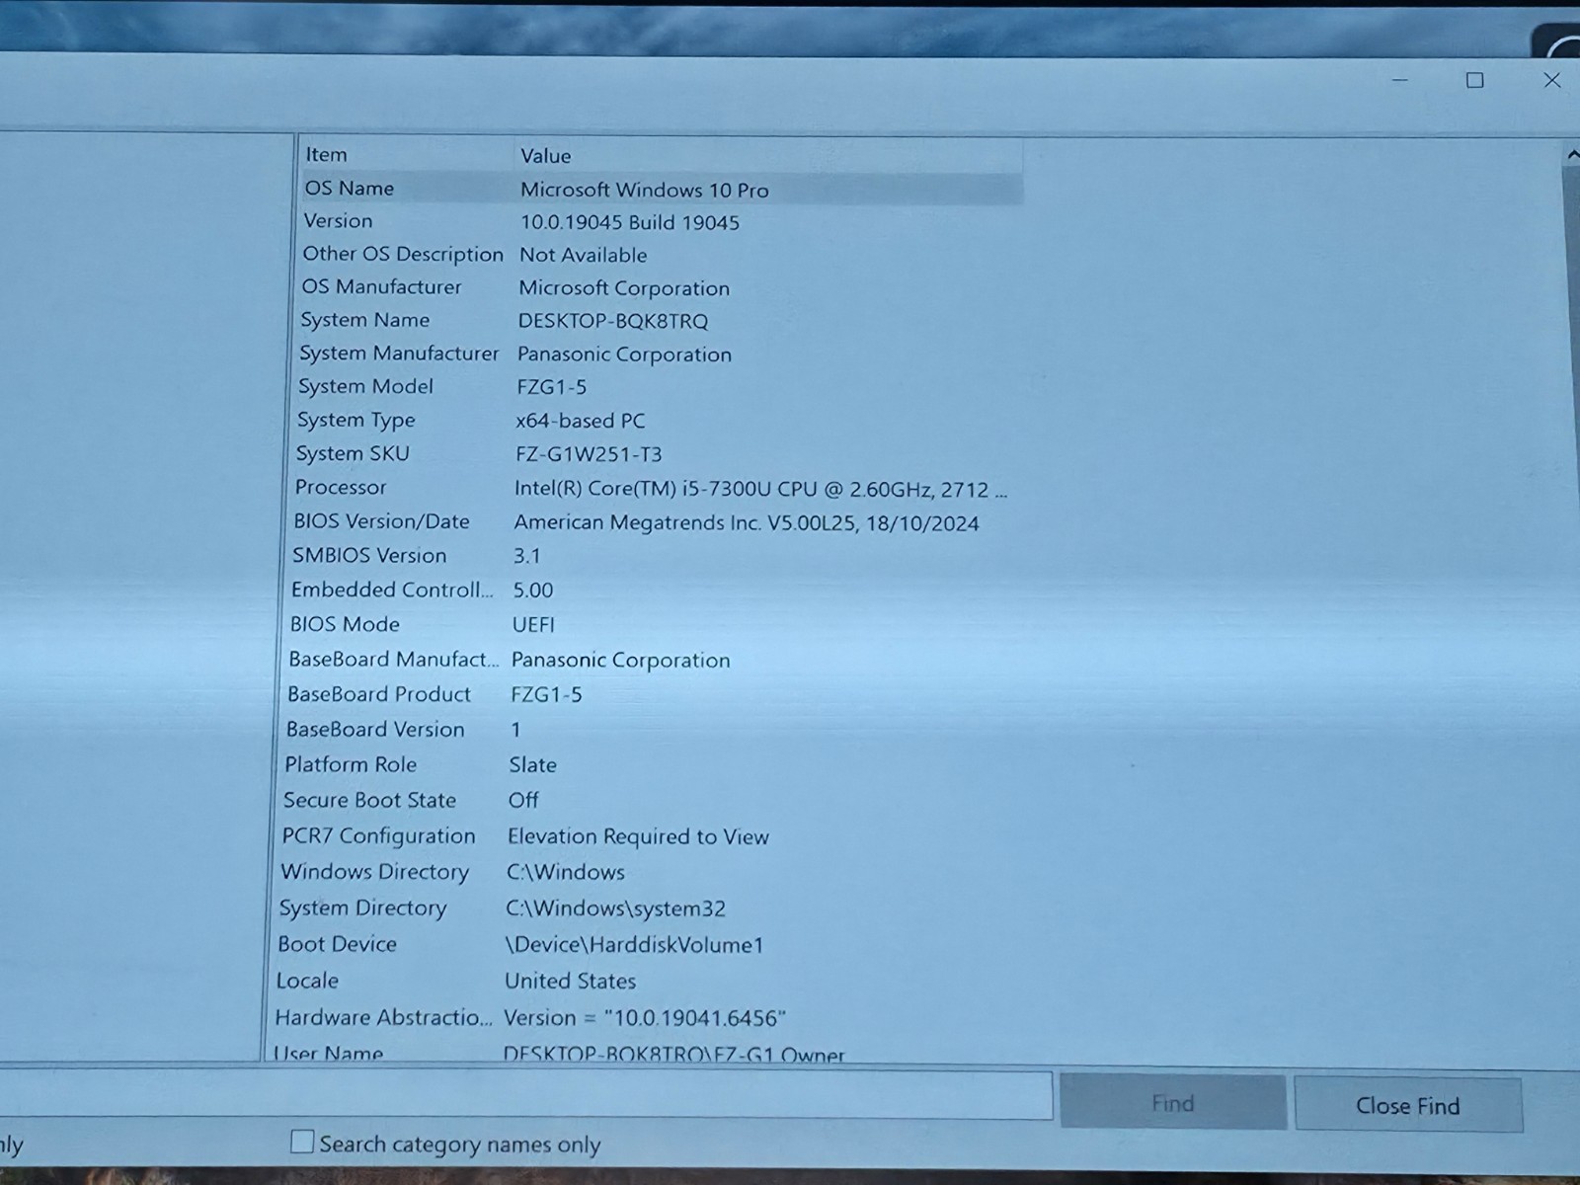Click the BIOS Mode value UEFI
The width and height of the screenshot is (1580, 1185).
tap(533, 625)
